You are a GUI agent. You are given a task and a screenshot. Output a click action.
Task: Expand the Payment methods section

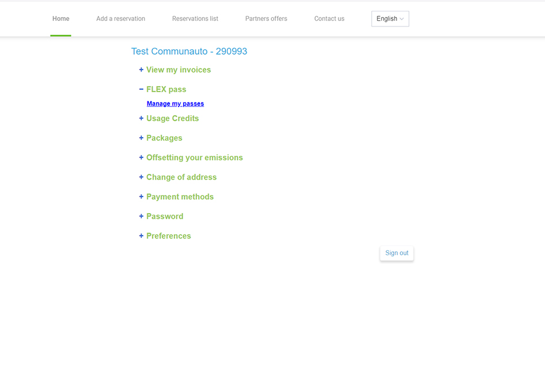180,197
